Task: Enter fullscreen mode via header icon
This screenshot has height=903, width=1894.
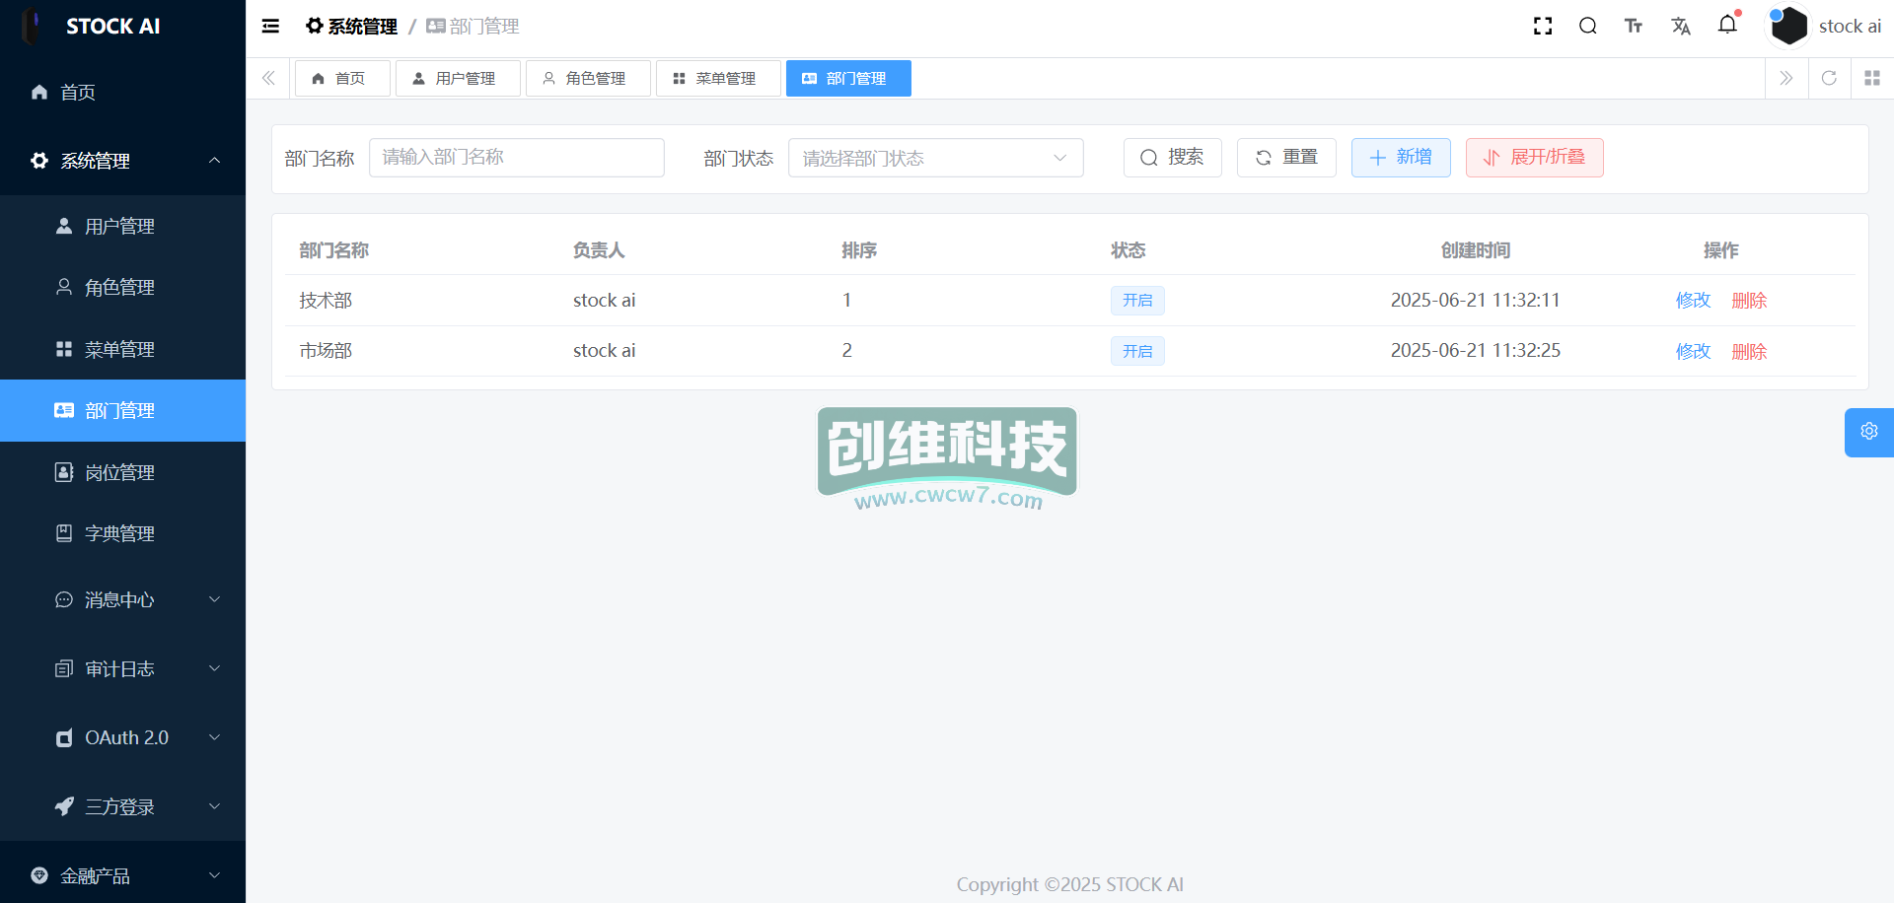Action: (x=1543, y=27)
